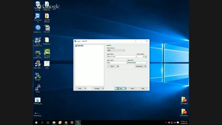Open the TeamViewer desktop shortcut
The width and height of the screenshot is (222, 125).
click(x=38, y=18)
